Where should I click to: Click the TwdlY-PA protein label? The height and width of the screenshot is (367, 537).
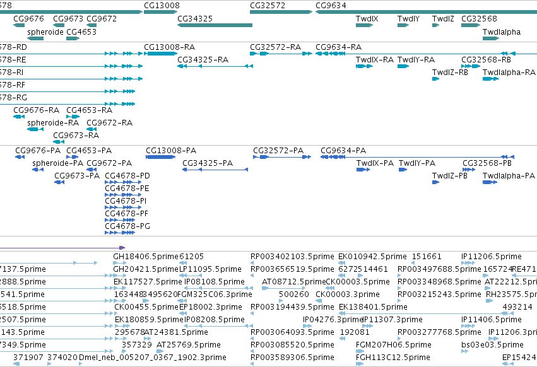pyautogui.click(x=417, y=163)
